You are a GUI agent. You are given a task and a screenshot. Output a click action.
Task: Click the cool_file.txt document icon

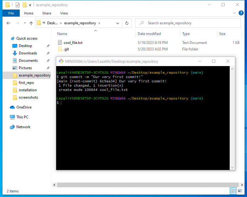tap(60, 42)
